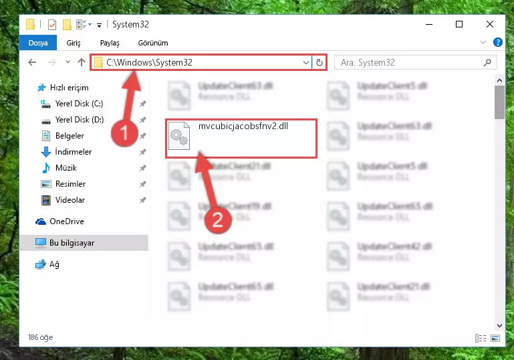Go forward with the right arrow button

pyautogui.click(x=51, y=62)
